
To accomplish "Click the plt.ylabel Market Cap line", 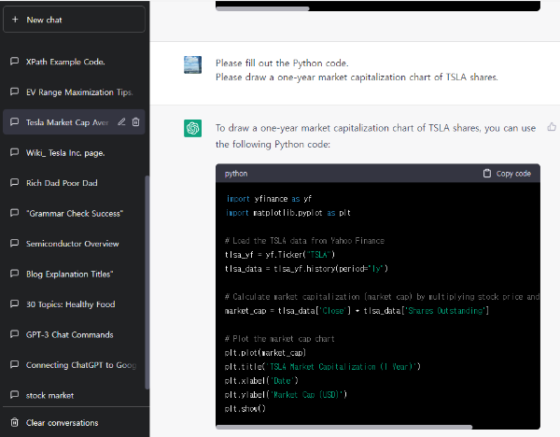I will click(x=286, y=395).
